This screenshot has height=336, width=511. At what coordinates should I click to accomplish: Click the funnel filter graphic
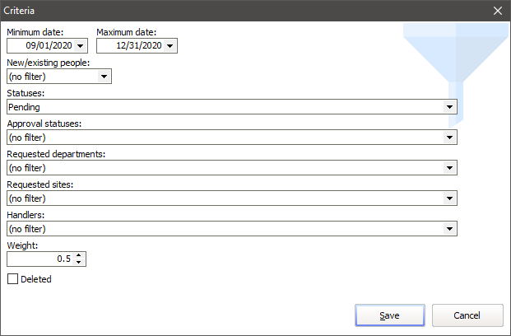click(453, 58)
